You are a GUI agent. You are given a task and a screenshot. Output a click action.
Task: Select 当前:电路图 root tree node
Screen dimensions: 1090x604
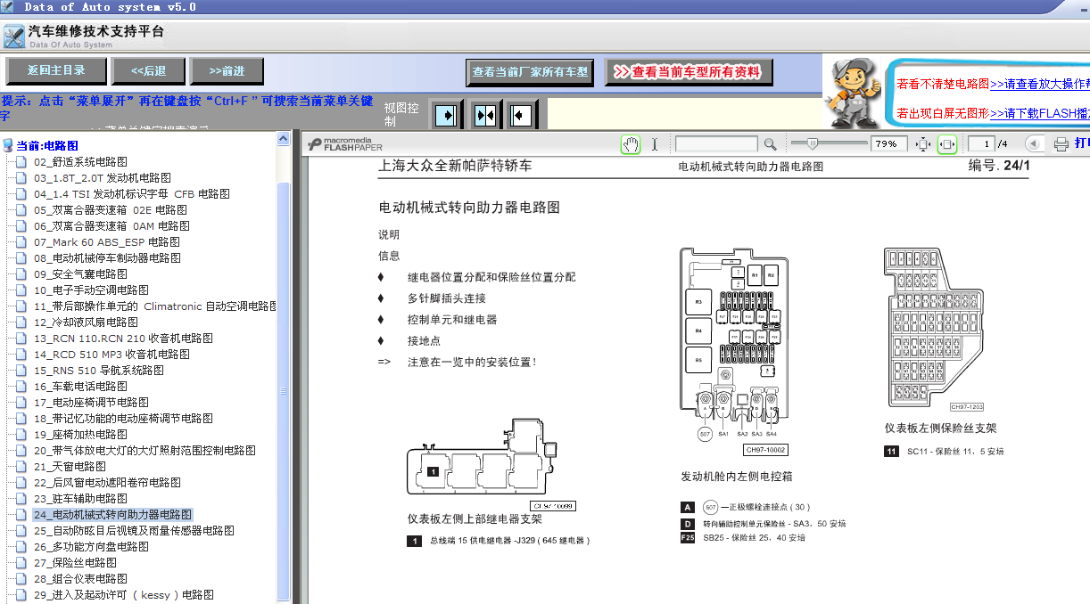pos(47,145)
